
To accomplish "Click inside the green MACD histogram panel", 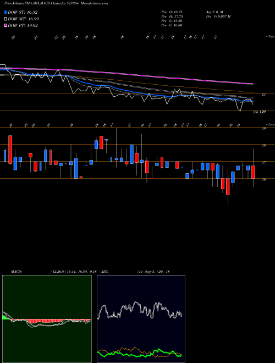I will 47,319.
